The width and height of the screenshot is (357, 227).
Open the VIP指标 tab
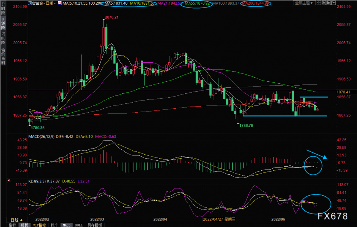[x=39, y=225]
